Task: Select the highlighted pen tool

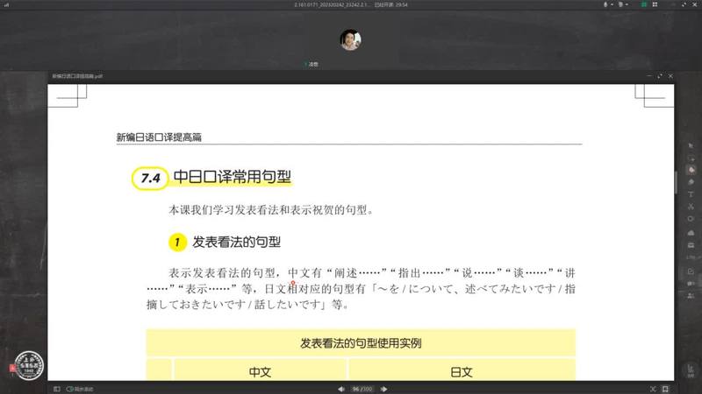Action: coord(691,169)
